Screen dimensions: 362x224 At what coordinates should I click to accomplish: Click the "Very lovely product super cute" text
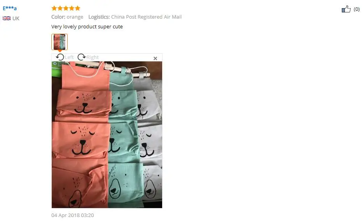pos(87,26)
